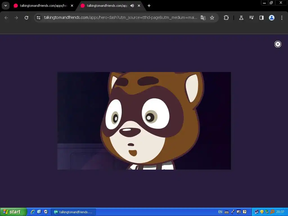Close the video overlay with X button
Image resolution: width=288 pixels, height=216 pixels.
point(278,44)
